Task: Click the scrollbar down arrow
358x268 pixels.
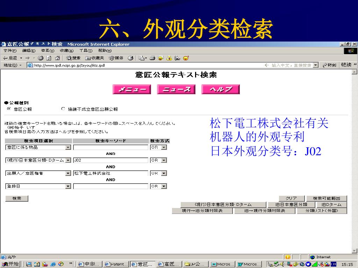Action: [355, 251]
